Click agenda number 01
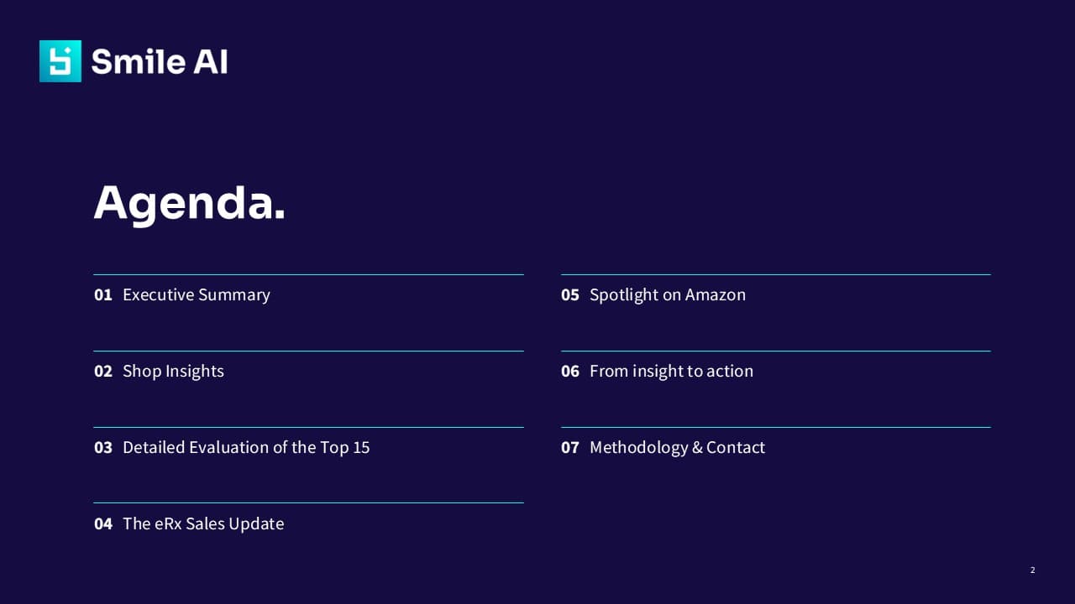 click(103, 294)
